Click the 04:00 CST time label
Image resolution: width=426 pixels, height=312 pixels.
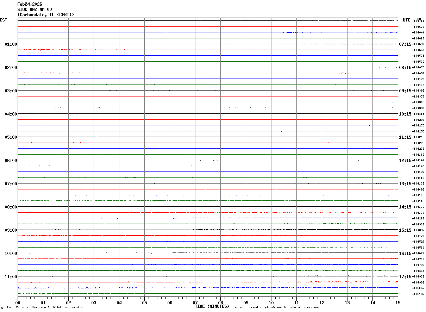11,114
